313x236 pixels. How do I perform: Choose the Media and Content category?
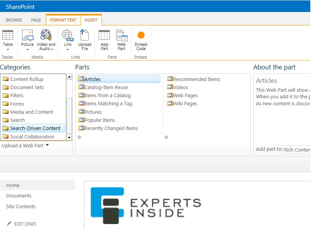(x=31, y=112)
